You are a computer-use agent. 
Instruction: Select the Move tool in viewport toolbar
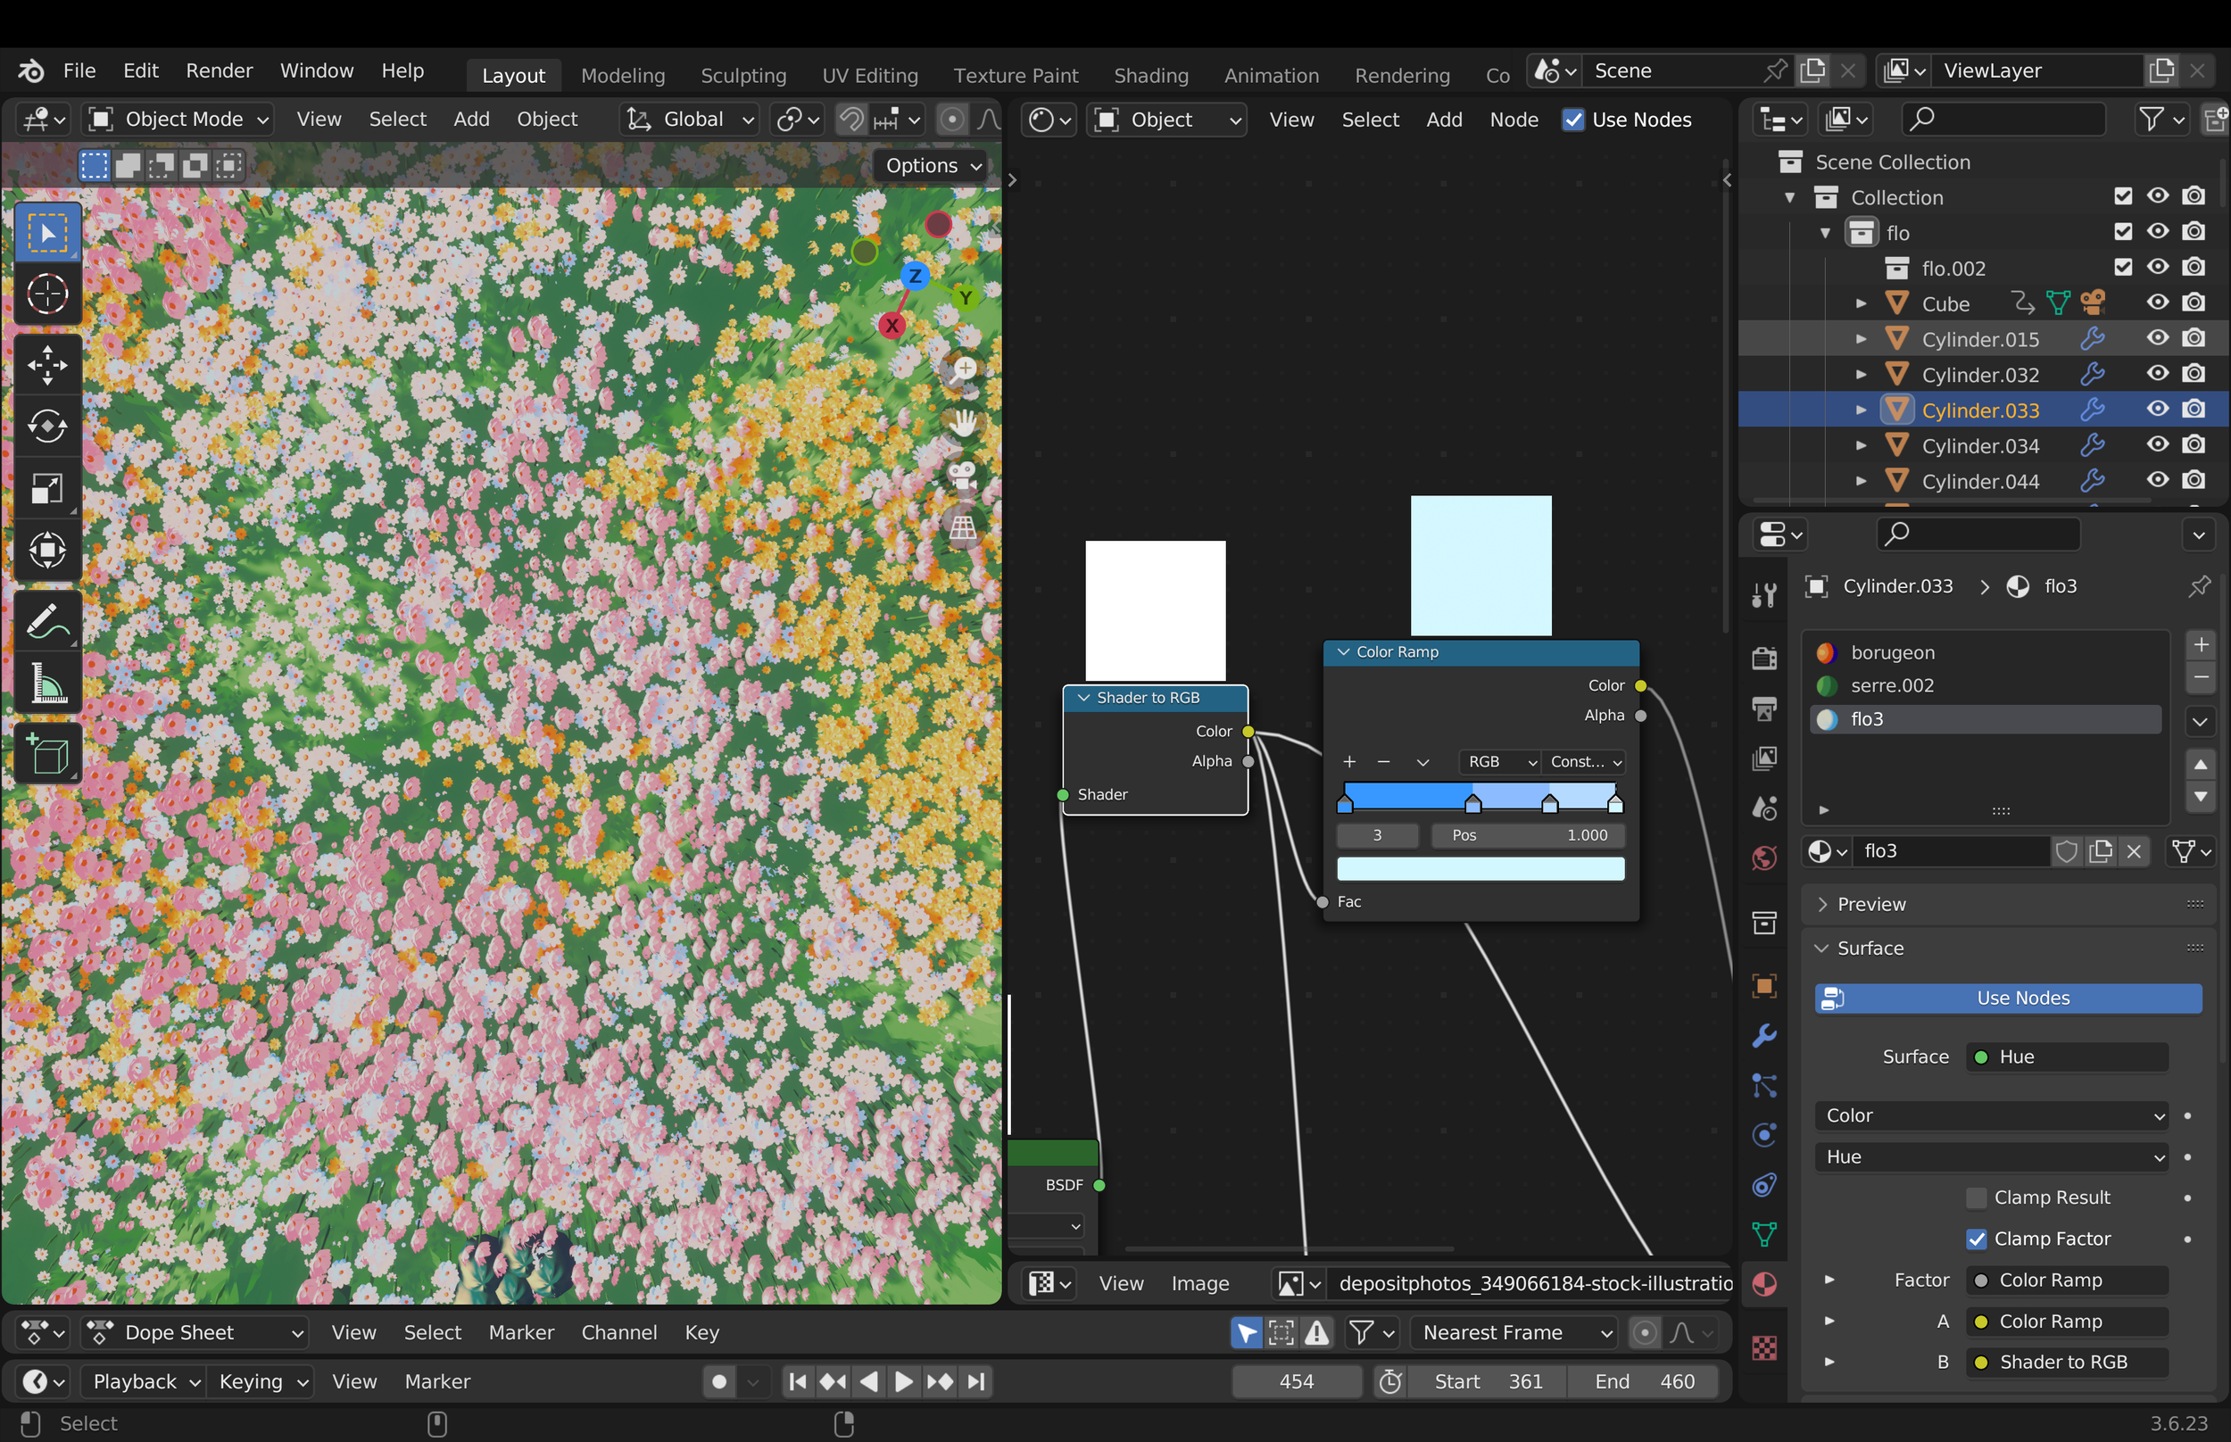click(46, 364)
